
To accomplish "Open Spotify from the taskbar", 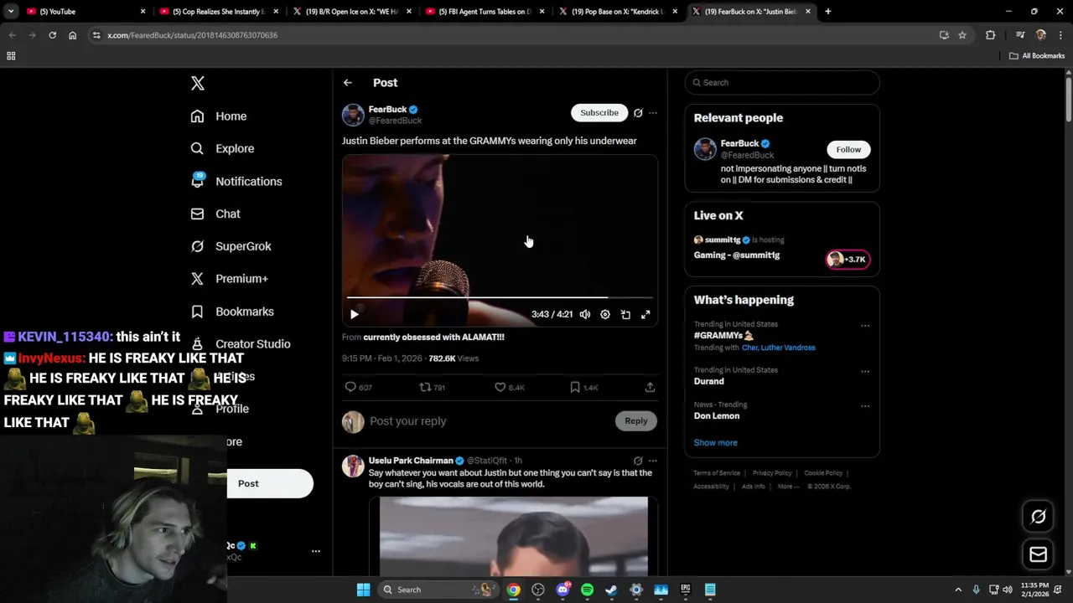I will [587, 590].
